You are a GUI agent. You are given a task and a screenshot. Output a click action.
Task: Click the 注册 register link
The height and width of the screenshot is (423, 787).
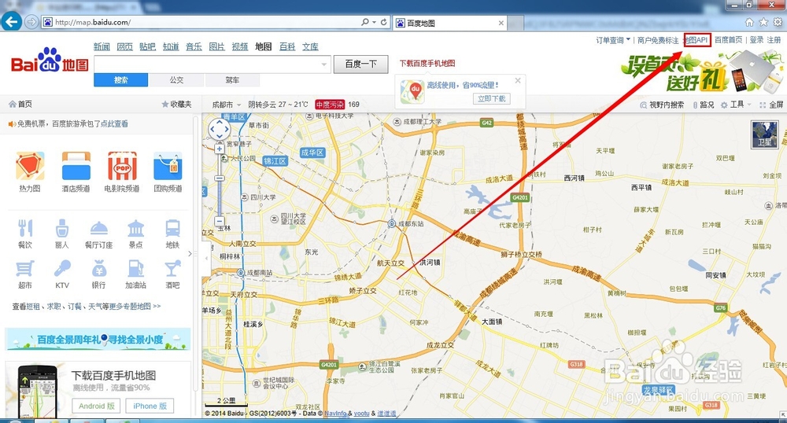tap(774, 40)
